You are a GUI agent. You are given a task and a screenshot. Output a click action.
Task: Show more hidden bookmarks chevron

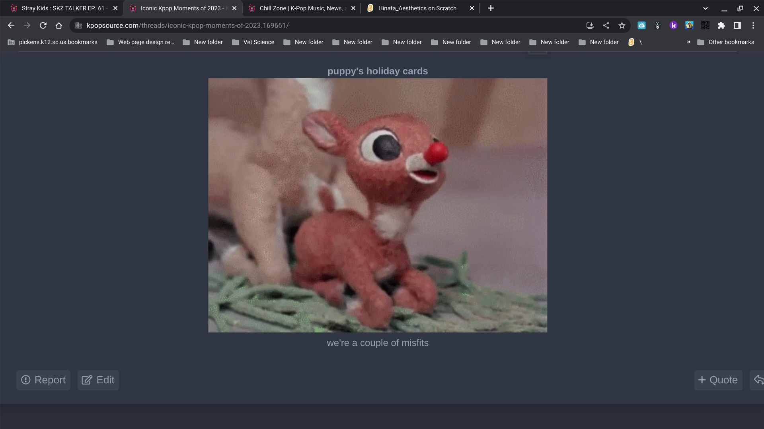(x=689, y=42)
